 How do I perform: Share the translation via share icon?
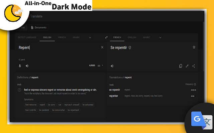coord(194,66)
